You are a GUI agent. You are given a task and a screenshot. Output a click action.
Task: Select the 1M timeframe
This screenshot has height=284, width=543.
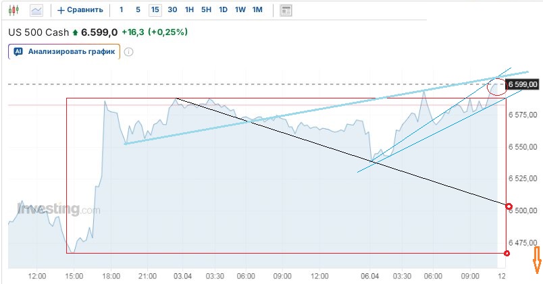[x=257, y=10]
